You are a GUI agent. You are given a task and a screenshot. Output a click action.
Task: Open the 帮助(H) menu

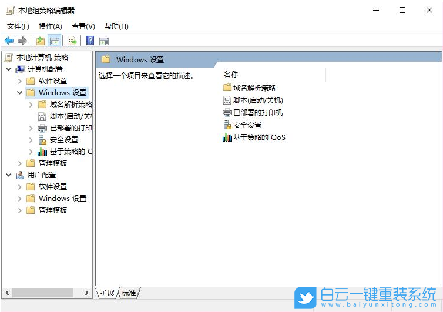click(116, 26)
